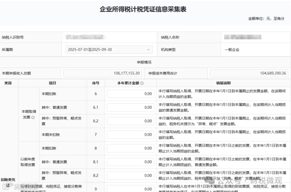The width and height of the screenshot is (291, 192).
Task: Click amount field for row 8.2
Action: coord(131,176)
